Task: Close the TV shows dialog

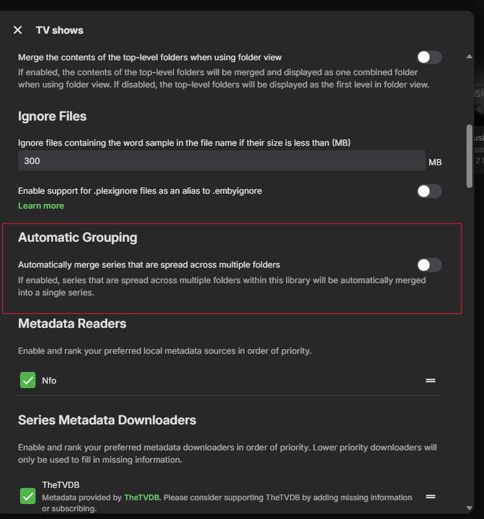Action: tap(17, 30)
